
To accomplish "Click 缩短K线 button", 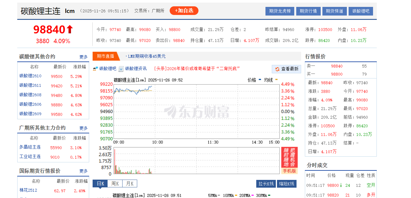I will [287, 184].
